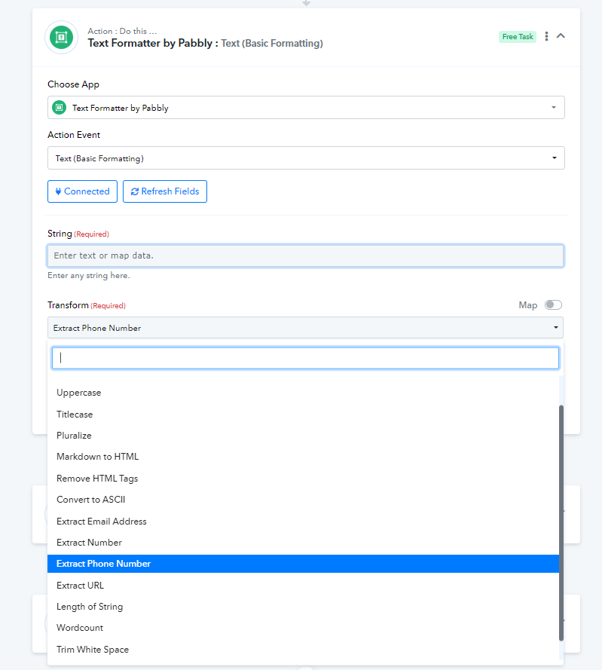Choose Pluralize in the dropdown list
Screen dimensions: 602x670
[303, 436]
